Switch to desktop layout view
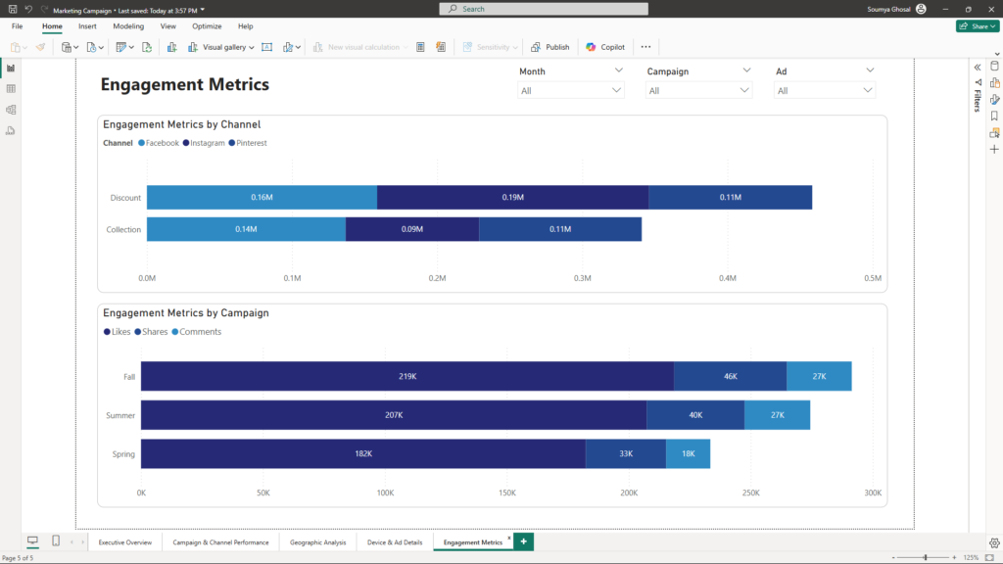1003x564 pixels. (x=32, y=541)
